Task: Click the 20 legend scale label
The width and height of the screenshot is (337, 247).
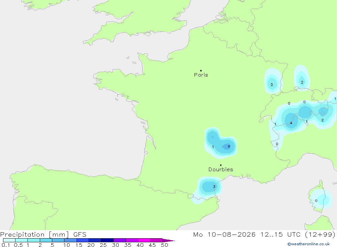Action: 91,245
